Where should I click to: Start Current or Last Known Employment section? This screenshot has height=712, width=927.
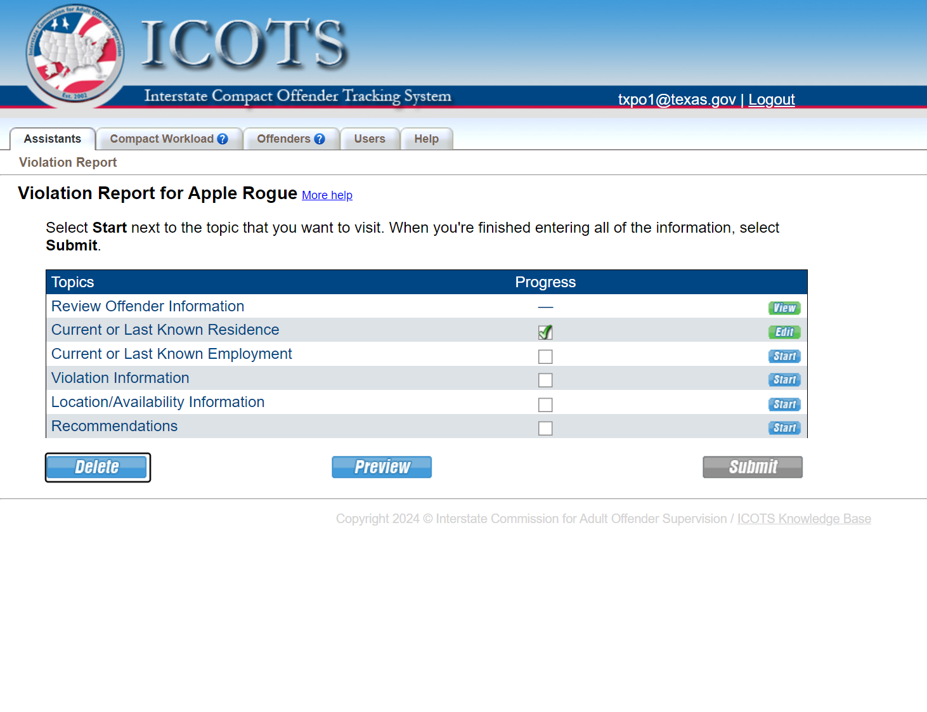784,356
